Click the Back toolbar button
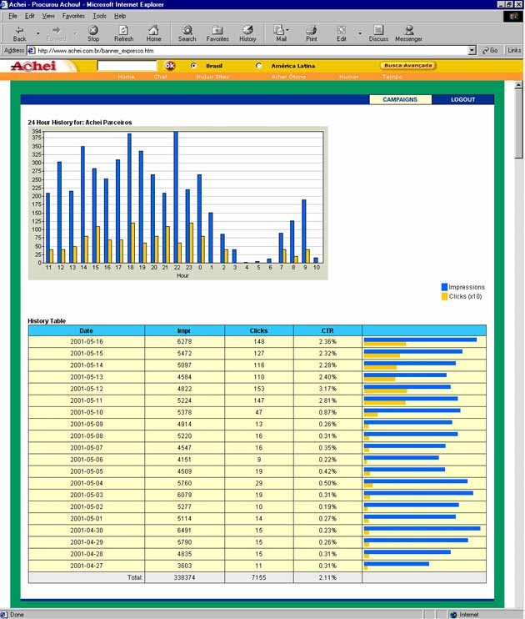 pos(19,33)
